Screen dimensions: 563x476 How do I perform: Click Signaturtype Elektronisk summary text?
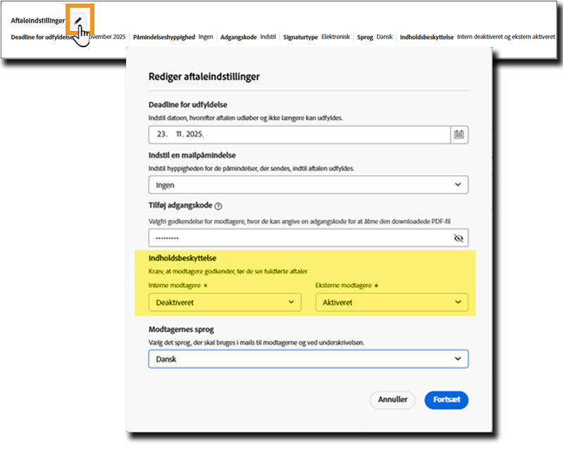pos(316,37)
